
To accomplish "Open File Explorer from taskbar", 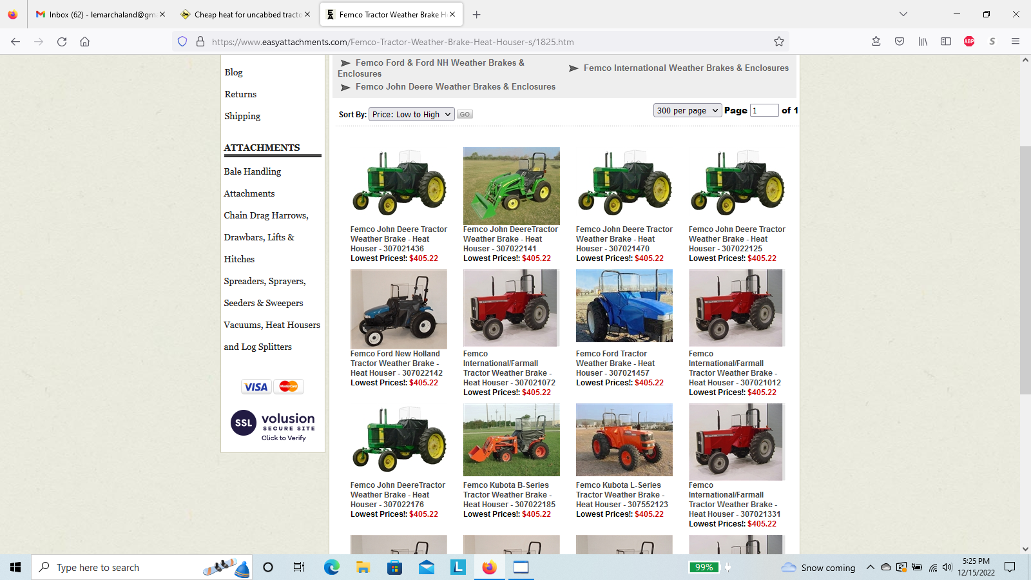I will coord(363,567).
